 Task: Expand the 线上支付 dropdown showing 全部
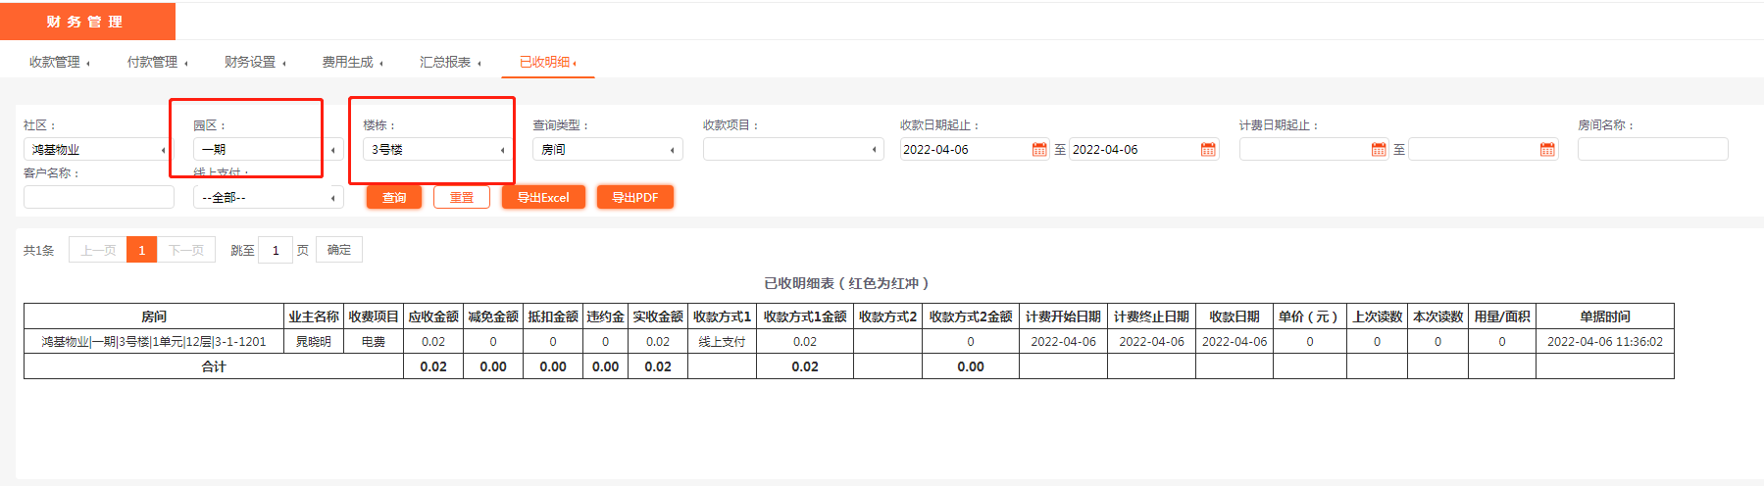coord(267,198)
